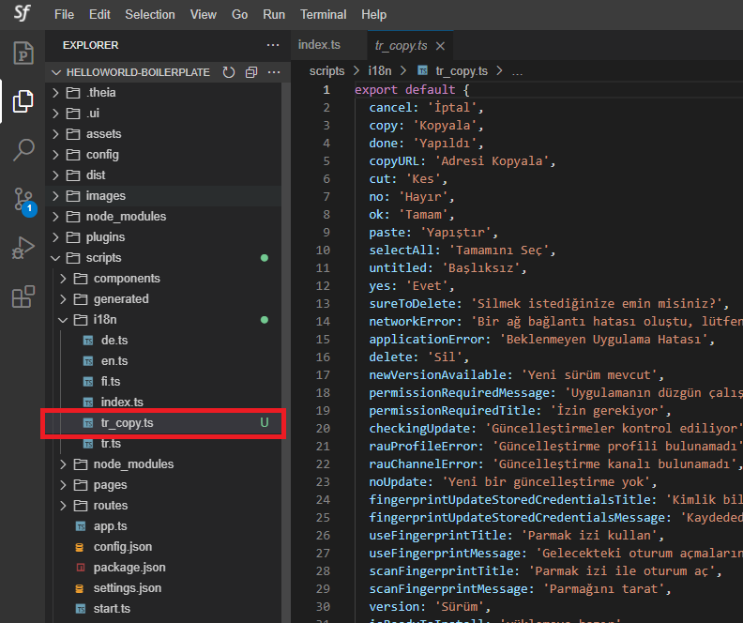
Task: Switch to the index.ts editor tab
Action: tap(329, 45)
